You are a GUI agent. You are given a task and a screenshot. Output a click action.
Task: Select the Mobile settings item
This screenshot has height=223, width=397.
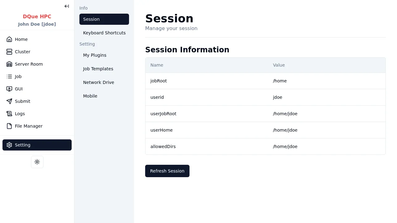(x=90, y=96)
